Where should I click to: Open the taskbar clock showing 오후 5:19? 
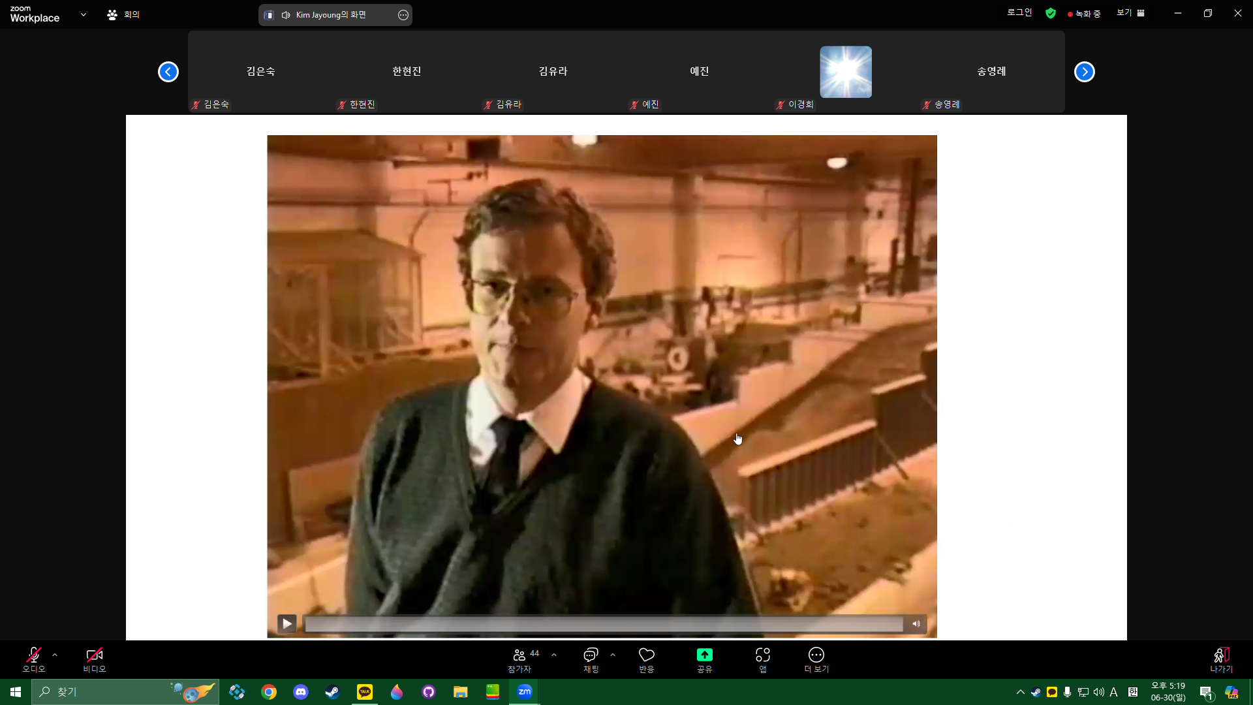(x=1168, y=692)
